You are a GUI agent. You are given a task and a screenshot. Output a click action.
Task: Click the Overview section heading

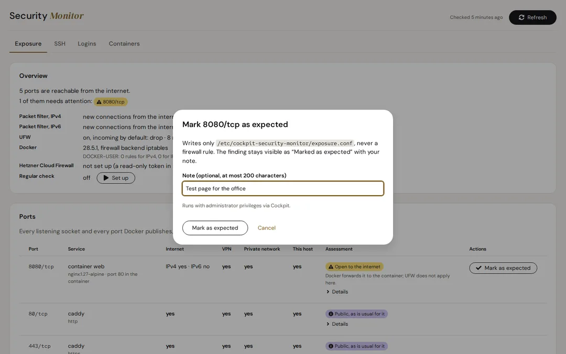33,76
